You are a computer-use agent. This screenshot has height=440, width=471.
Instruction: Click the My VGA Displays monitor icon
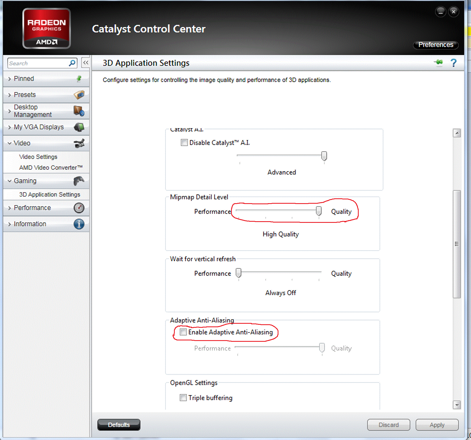(x=79, y=127)
